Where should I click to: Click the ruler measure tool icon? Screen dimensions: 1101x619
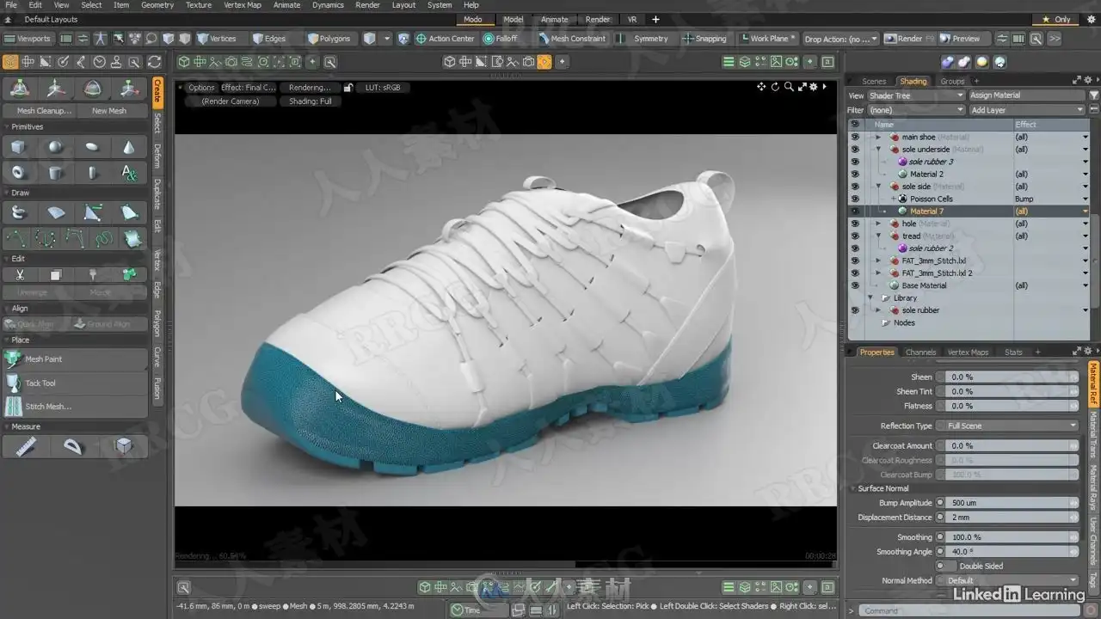[26, 446]
